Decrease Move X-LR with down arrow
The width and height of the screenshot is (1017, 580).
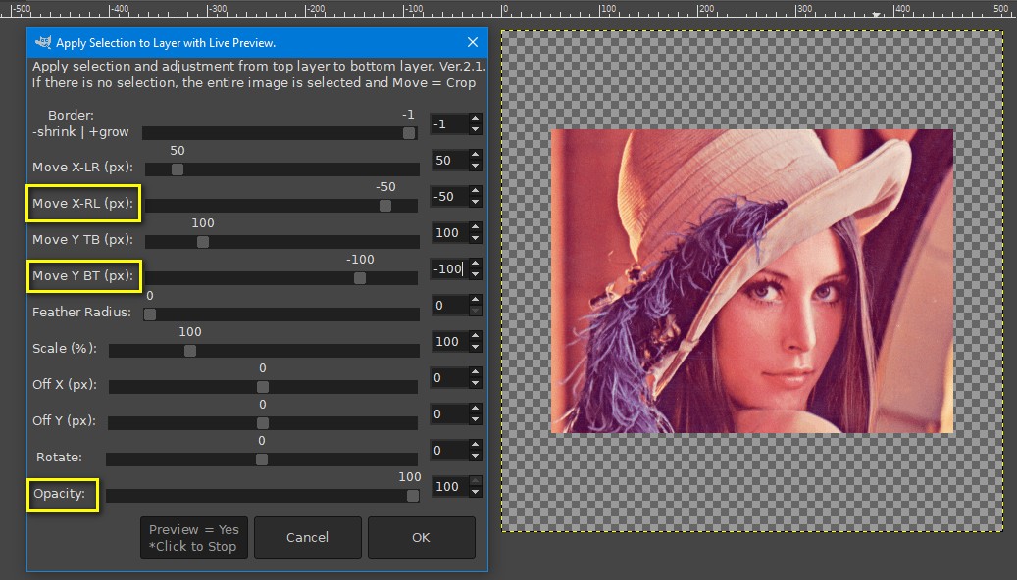(476, 166)
